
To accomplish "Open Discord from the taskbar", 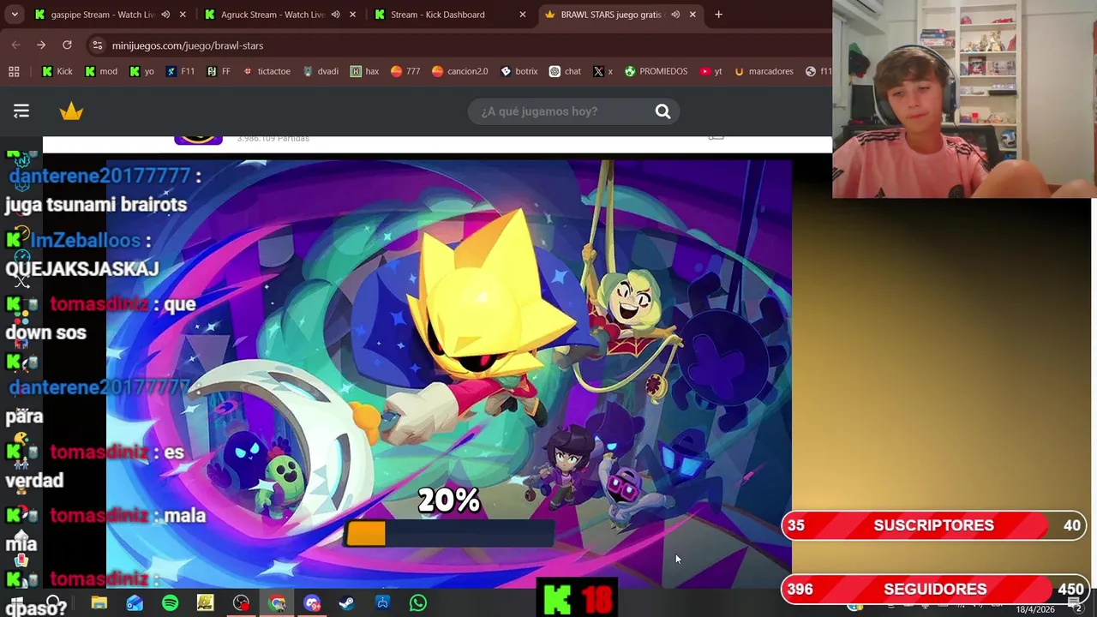I will pyautogui.click(x=311, y=603).
